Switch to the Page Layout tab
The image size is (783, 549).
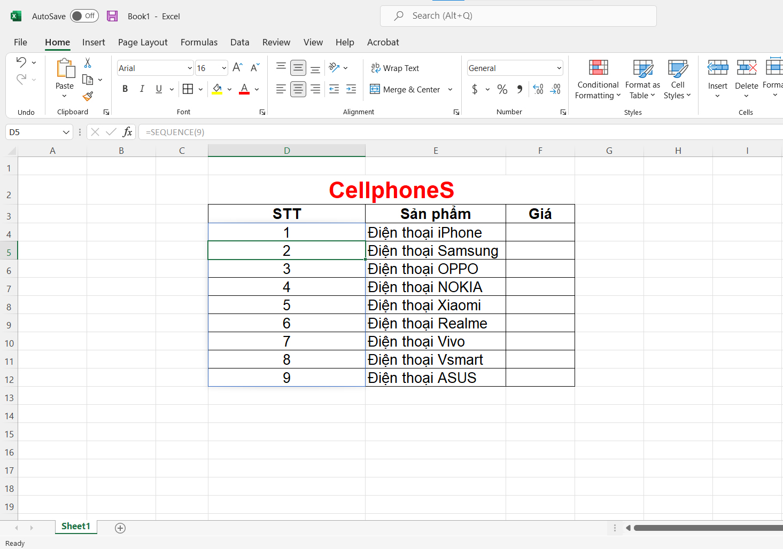click(143, 42)
